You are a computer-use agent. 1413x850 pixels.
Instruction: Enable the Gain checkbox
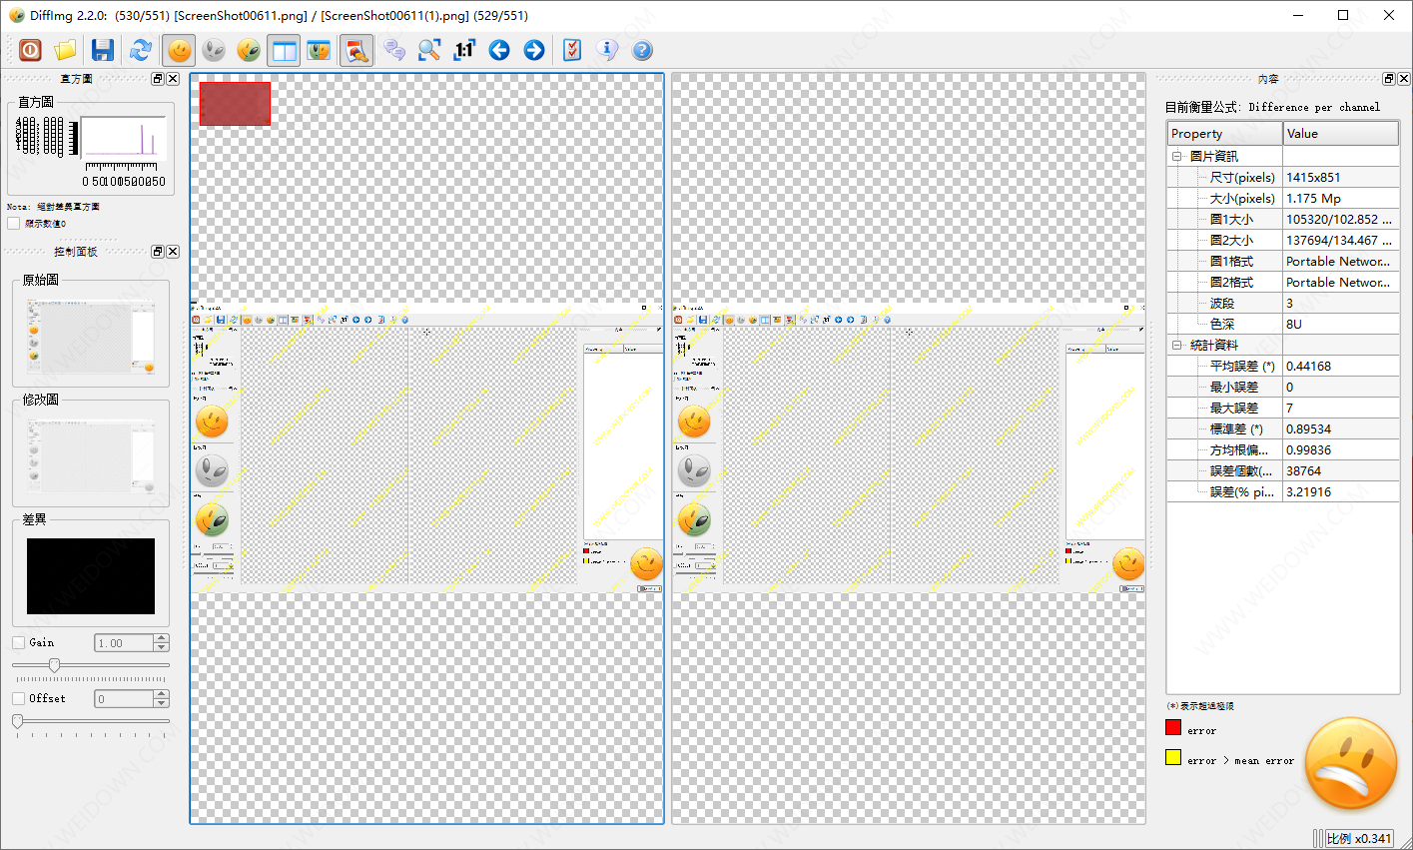[x=18, y=642]
